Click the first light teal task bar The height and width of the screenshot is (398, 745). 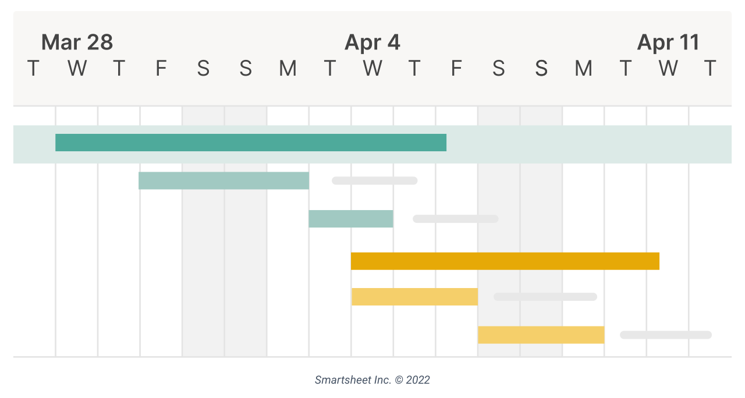click(223, 181)
